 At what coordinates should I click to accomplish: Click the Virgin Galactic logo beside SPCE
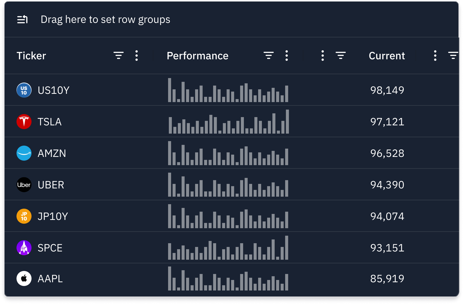tap(24, 248)
